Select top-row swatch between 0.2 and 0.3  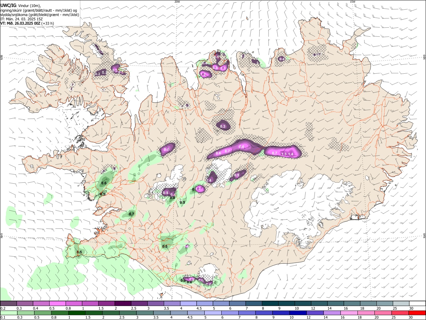(x=8, y=303)
